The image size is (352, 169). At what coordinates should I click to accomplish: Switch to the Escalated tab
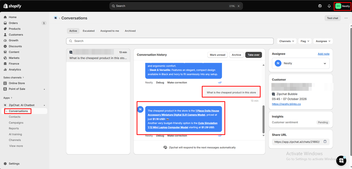coord(89,31)
